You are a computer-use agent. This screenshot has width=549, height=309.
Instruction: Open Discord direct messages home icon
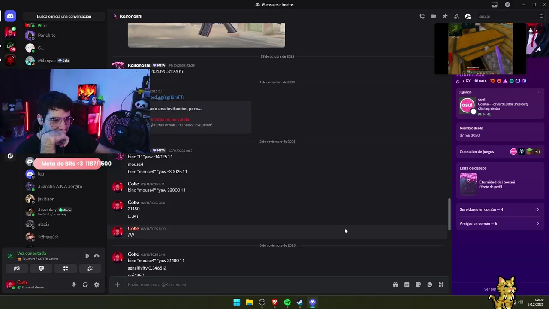(10, 16)
